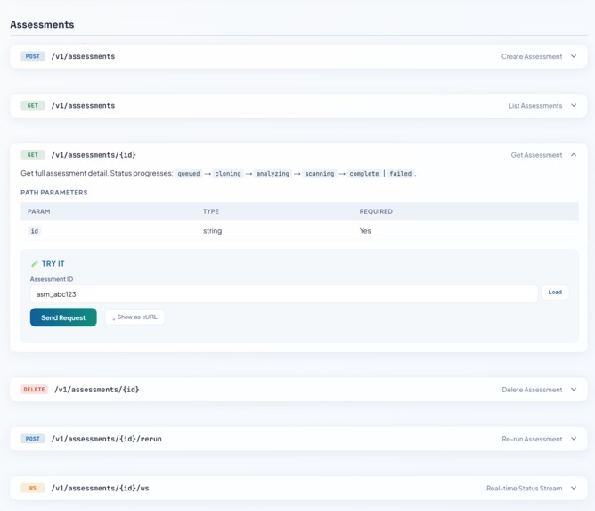Viewport: 595px width, 511px height.
Task: Expand the Real-time Status Stream chevron
Action: [574, 488]
